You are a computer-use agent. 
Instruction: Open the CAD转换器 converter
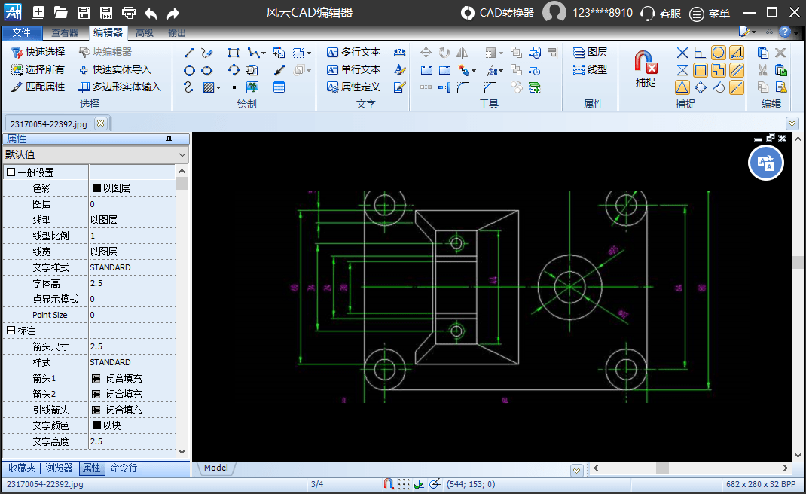click(497, 13)
